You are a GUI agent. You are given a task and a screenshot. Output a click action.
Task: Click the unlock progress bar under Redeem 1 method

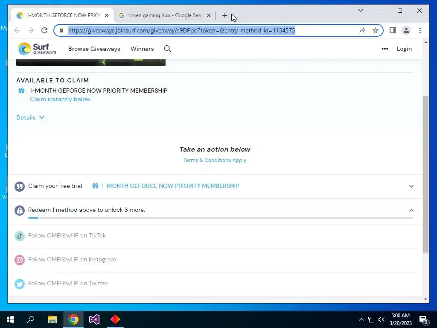[x=221, y=218]
